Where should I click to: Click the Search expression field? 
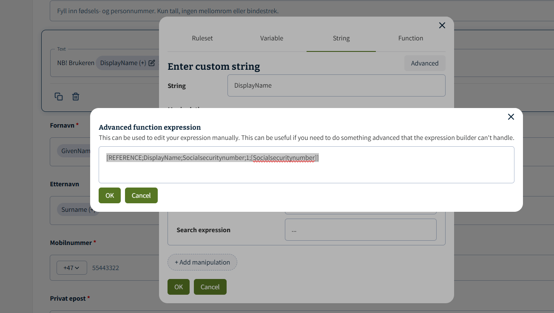(361, 230)
